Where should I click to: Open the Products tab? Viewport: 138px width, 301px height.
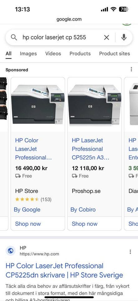pyautogui.click(x=80, y=54)
